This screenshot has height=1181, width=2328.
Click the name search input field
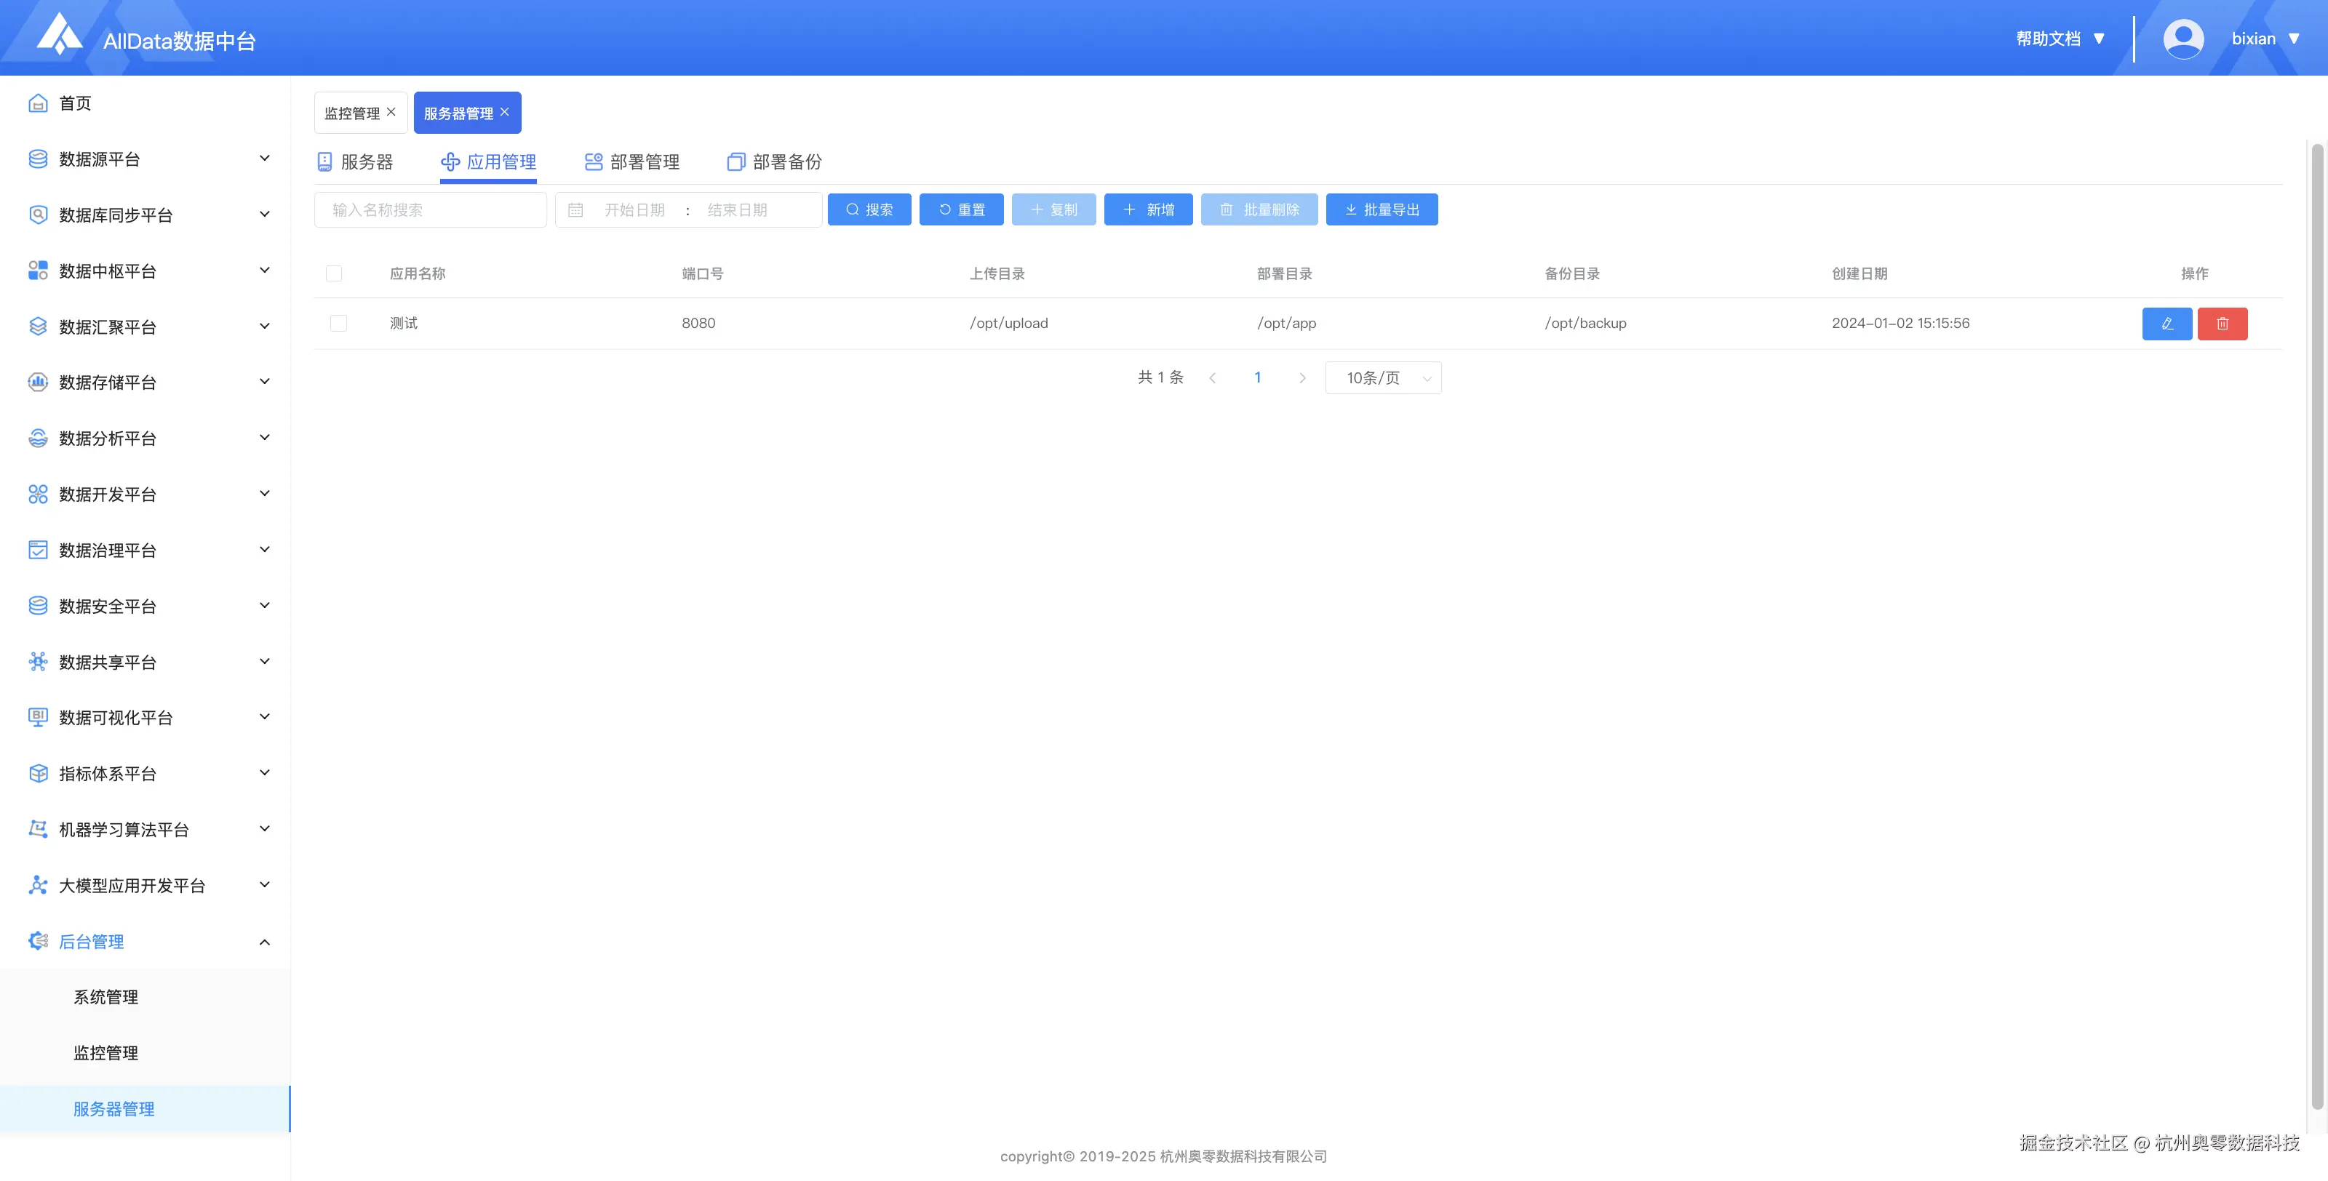[430, 209]
